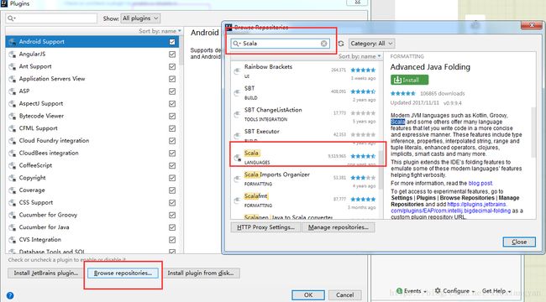Click the Scalafmt plugin icon
546x302 pixels.
[237, 200]
